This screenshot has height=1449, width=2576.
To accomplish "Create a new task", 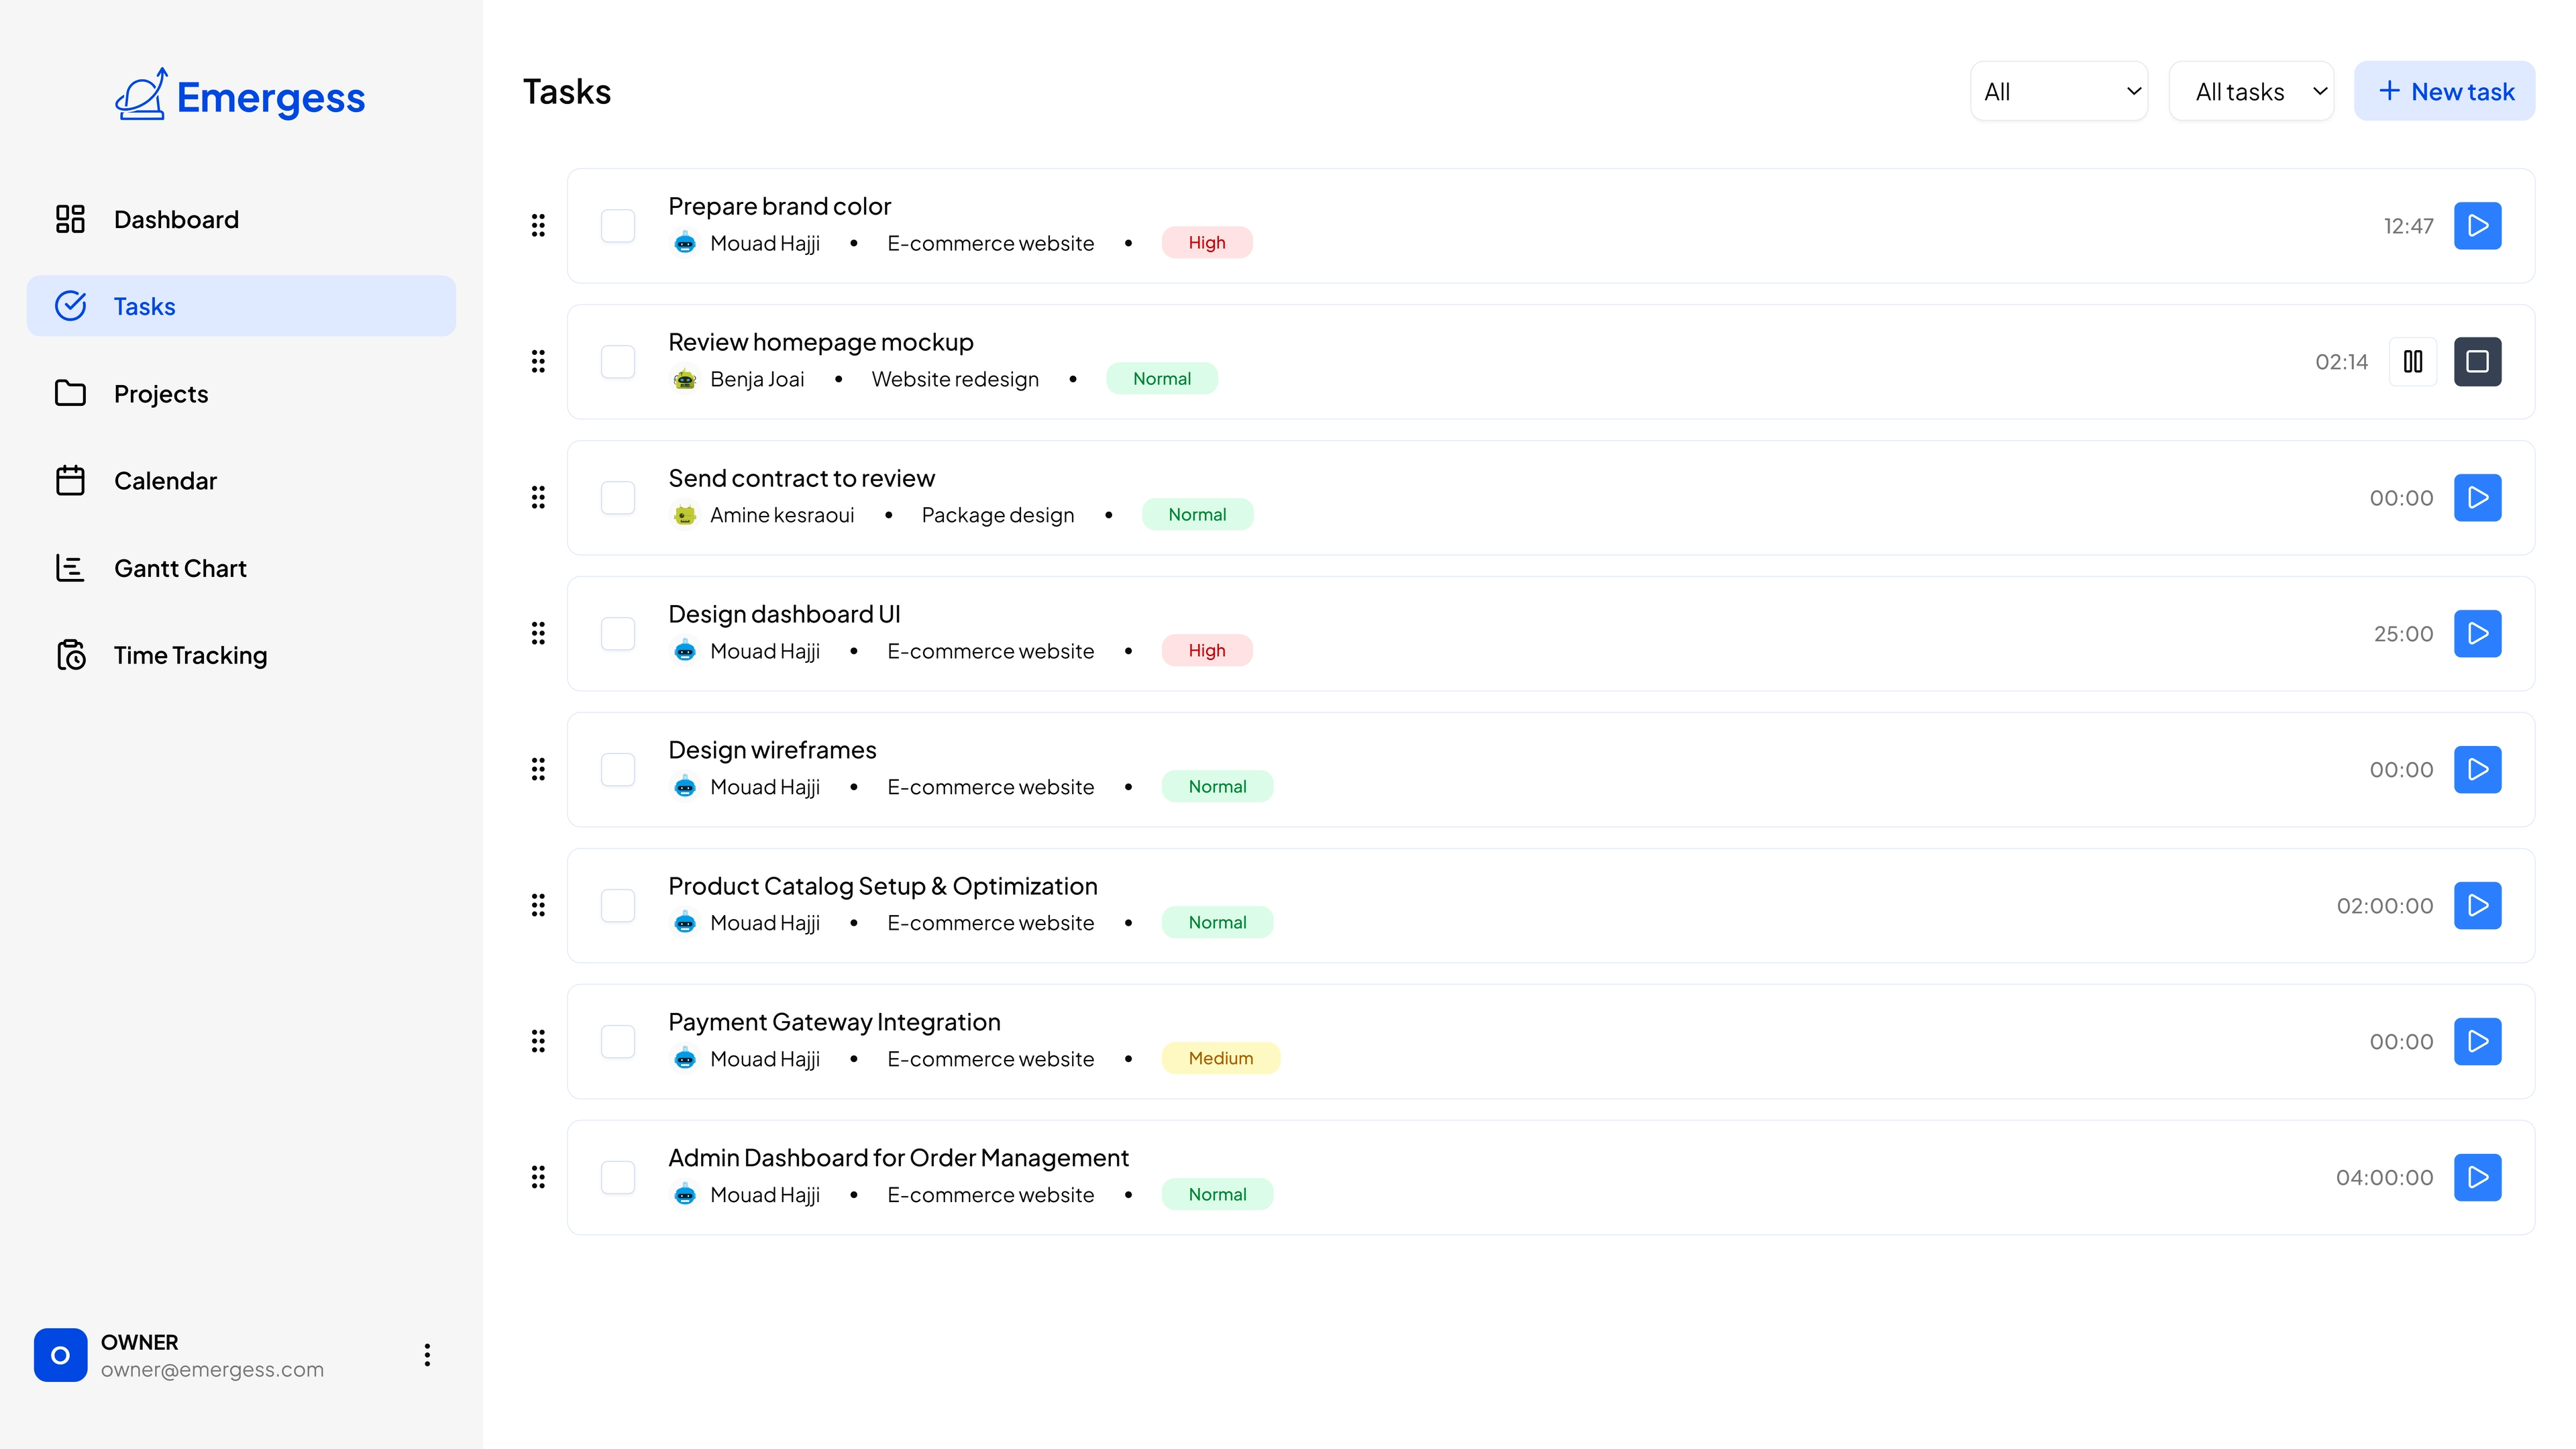I will point(2444,90).
